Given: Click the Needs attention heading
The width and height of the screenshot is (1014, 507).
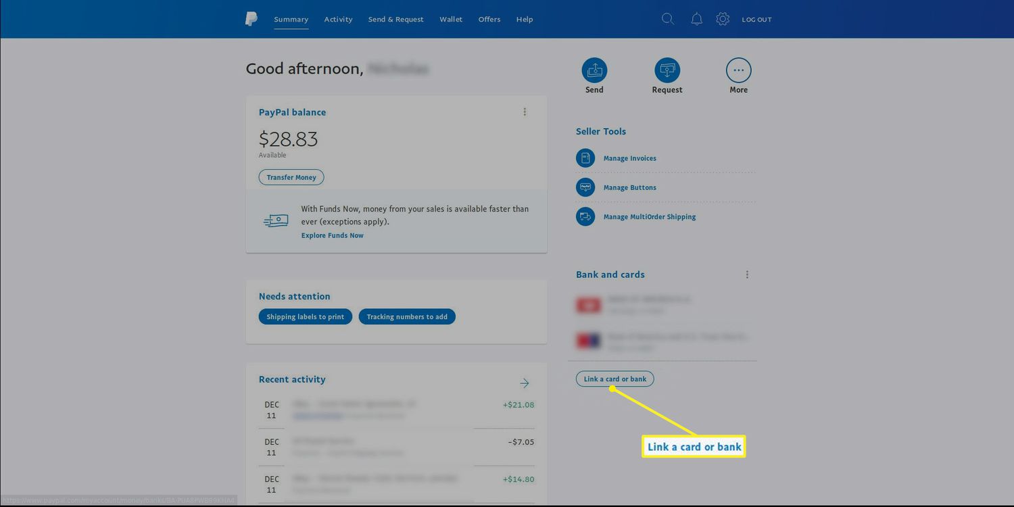Looking at the screenshot, I should click(x=295, y=296).
